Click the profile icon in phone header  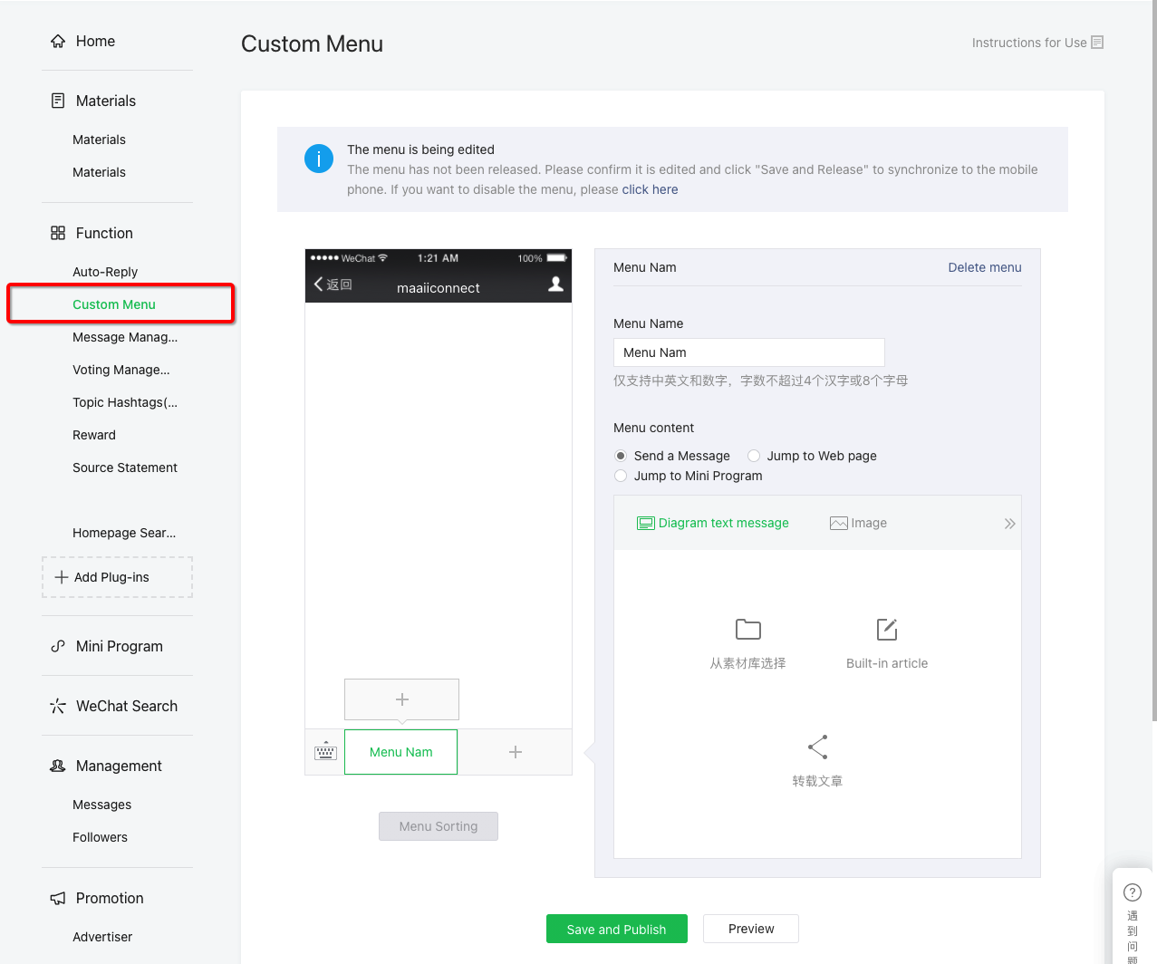[x=556, y=284]
